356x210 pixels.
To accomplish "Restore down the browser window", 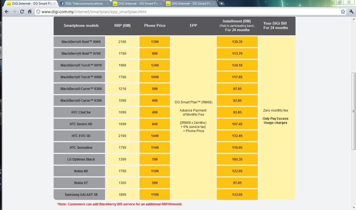I will tap(339, 2).
